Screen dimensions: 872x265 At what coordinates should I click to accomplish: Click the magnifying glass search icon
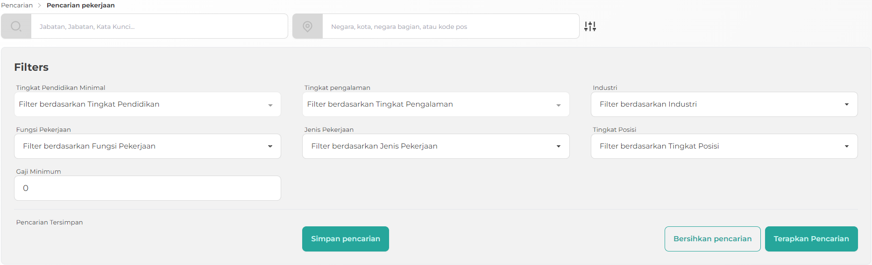[16, 26]
